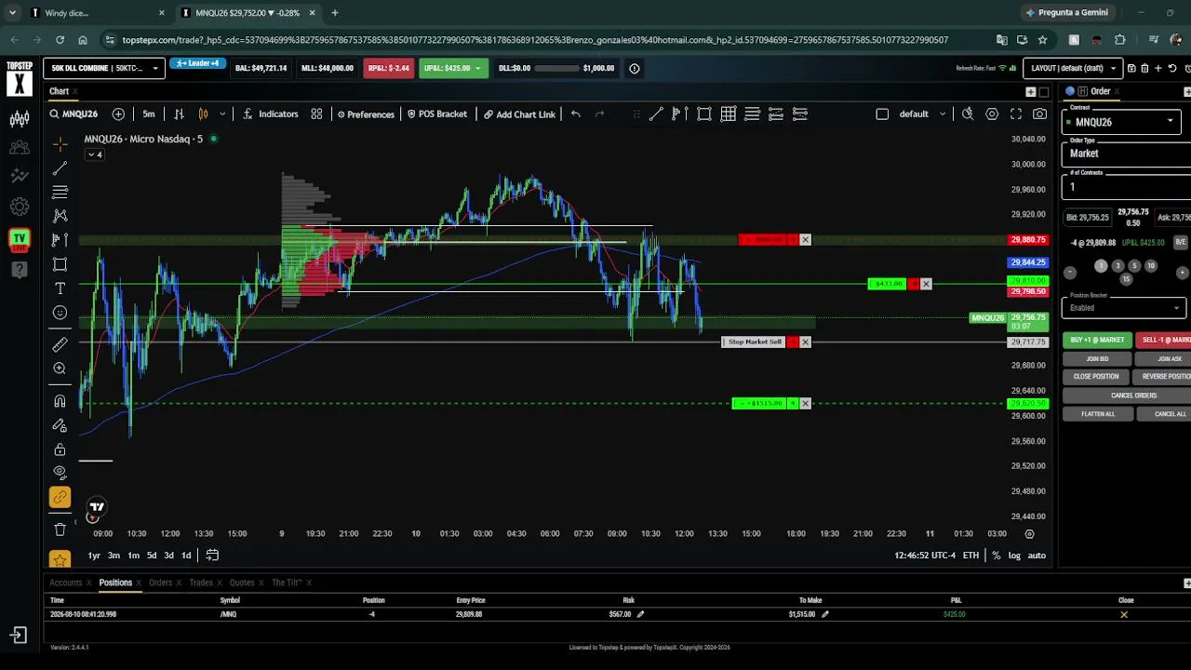The width and height of the screenshot is (1191, 670).
Task: Select candlestick chart style icon
Action: (203, 114)
